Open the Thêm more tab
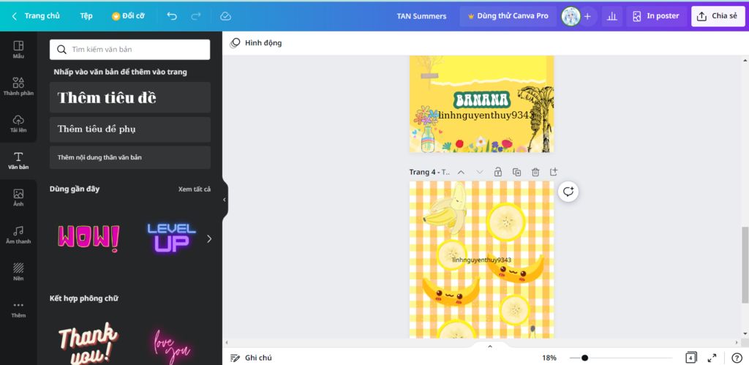The image size is (749, 365). 18,309
